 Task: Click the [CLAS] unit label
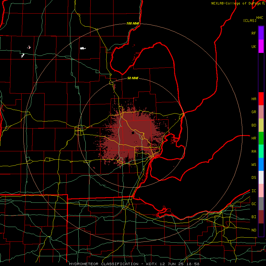tap(250, 20)
